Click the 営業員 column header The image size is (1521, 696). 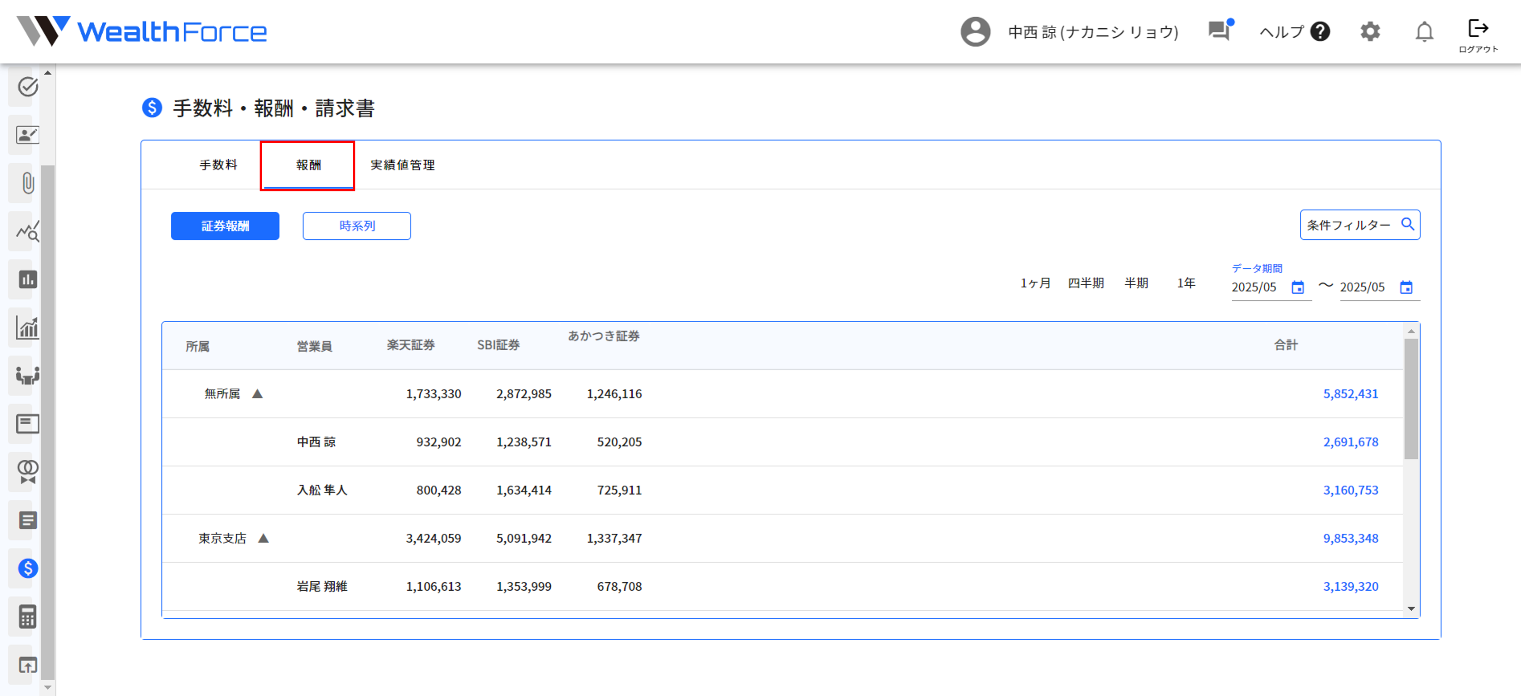314,347
